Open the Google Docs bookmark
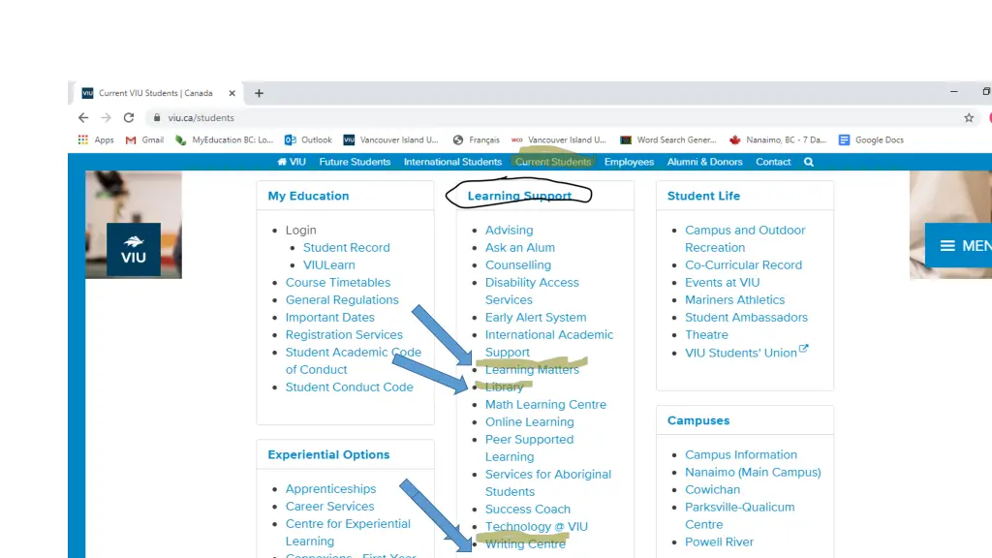The width and height of the screenshot is (992, 558). coord(871,139)
